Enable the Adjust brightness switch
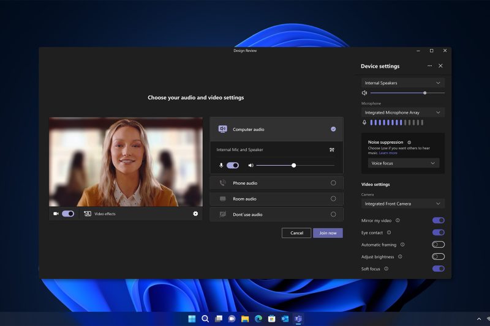490x326 pixels. coord(438,257)
